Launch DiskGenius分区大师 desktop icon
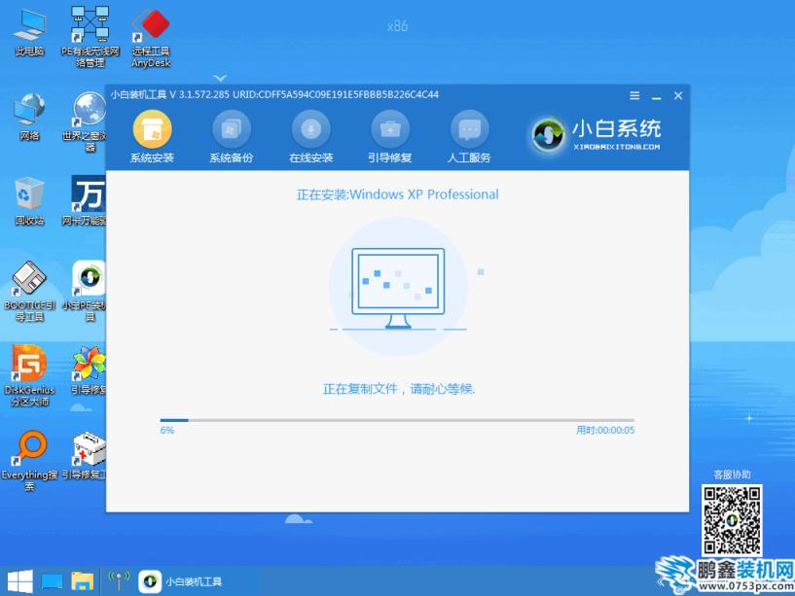 click(29, 375)
